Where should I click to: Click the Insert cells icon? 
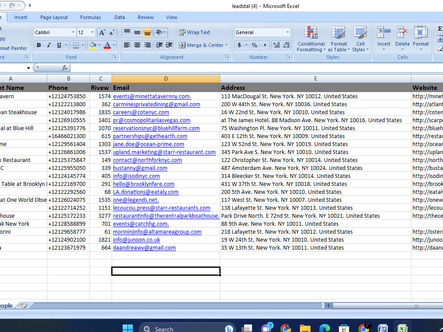click(384, 33)
